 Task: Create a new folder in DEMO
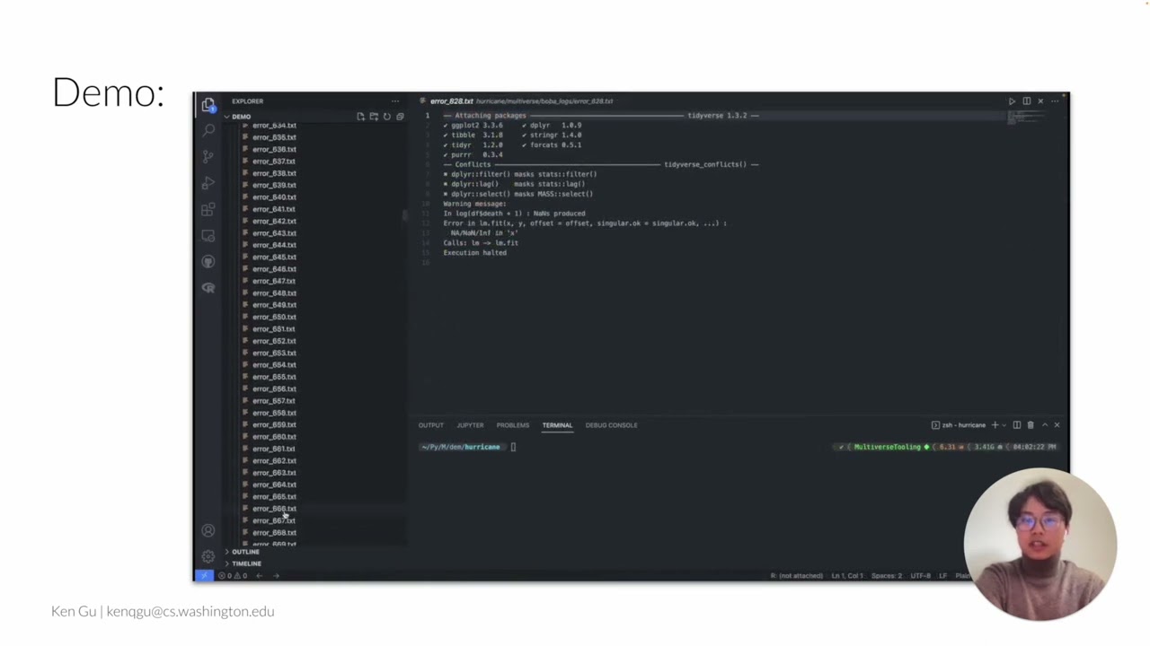[x=374, y=117]
